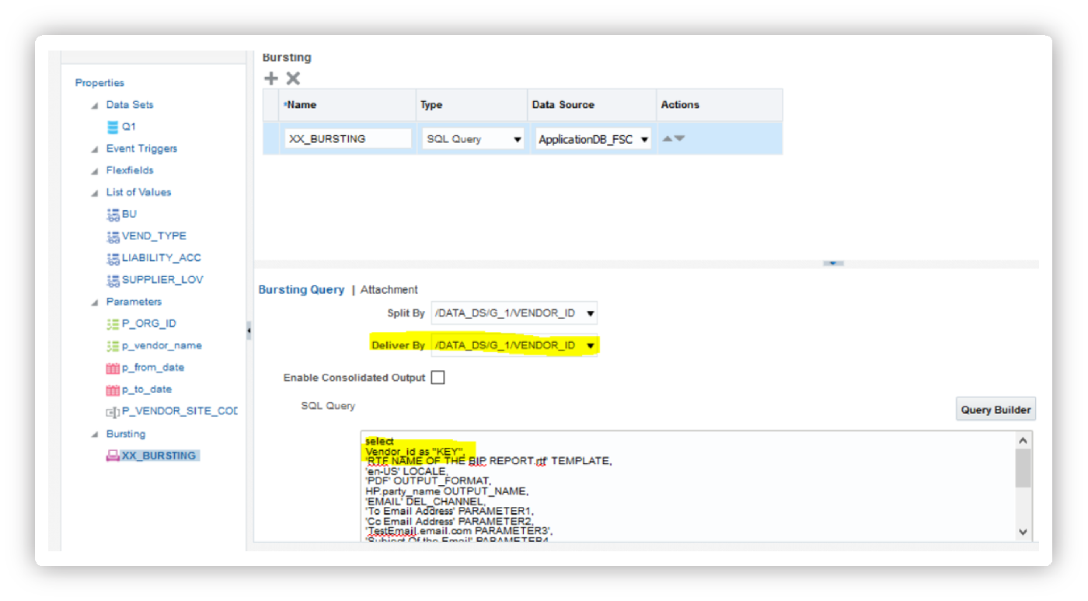Delete the bursting definition using X icon
Image resolution: width=1088 pixels, height=601 pixels.
291,78
